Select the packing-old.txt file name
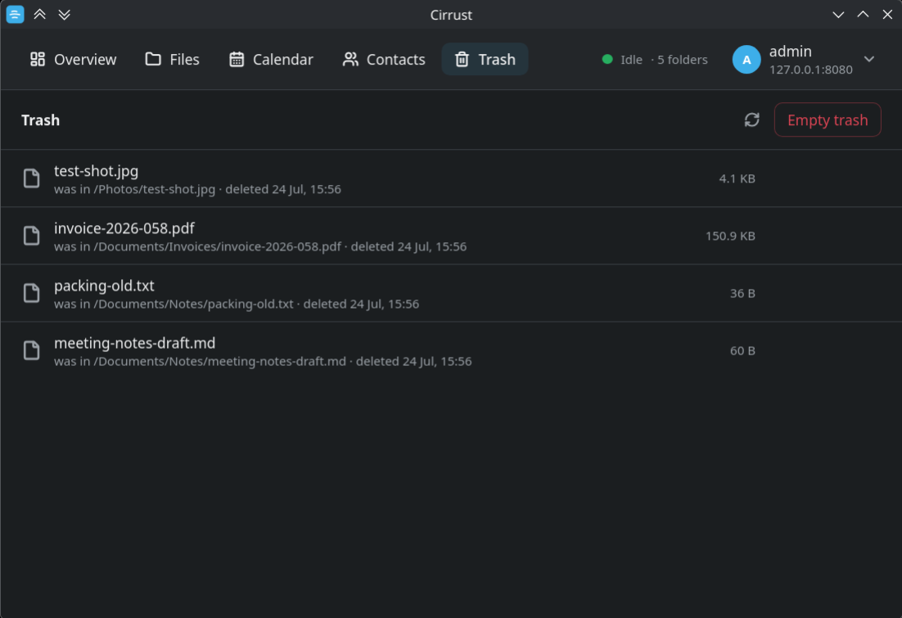 click(x=104, y=286)
